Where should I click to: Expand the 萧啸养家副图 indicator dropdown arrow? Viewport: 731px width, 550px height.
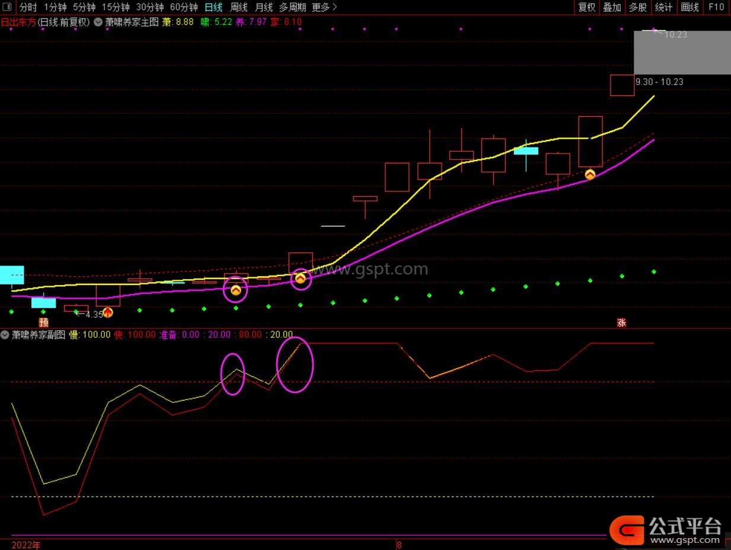click(6, 334)
